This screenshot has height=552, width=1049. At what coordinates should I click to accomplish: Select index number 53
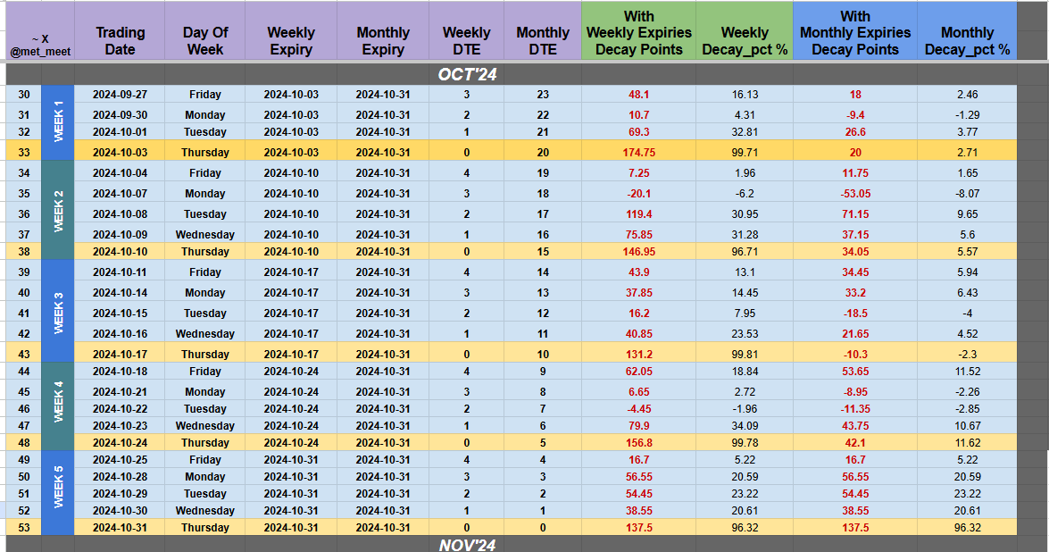tap(24, 528)
